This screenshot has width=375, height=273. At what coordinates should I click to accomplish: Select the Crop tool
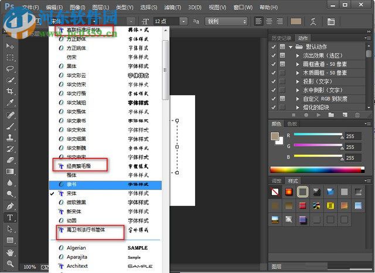click(10, 91)
